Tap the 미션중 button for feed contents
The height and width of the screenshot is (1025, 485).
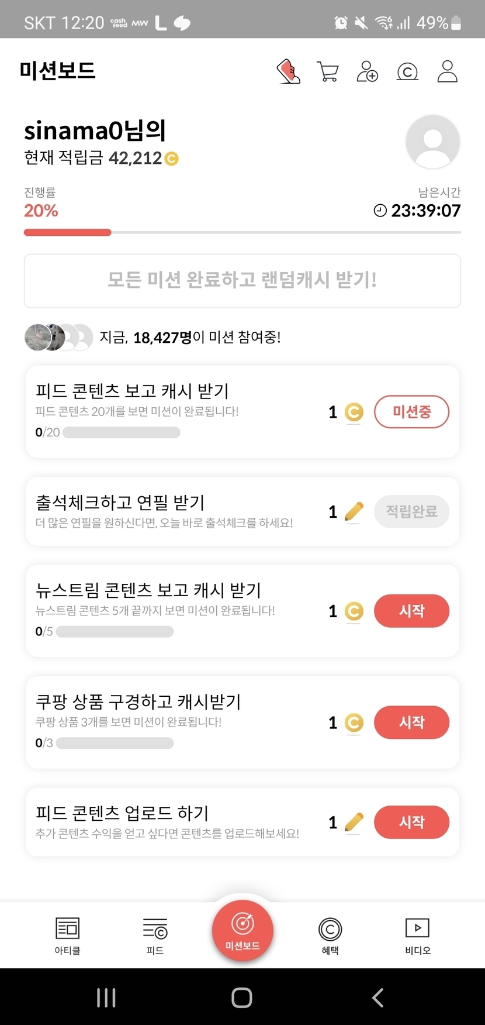click(x=411, y=412)
